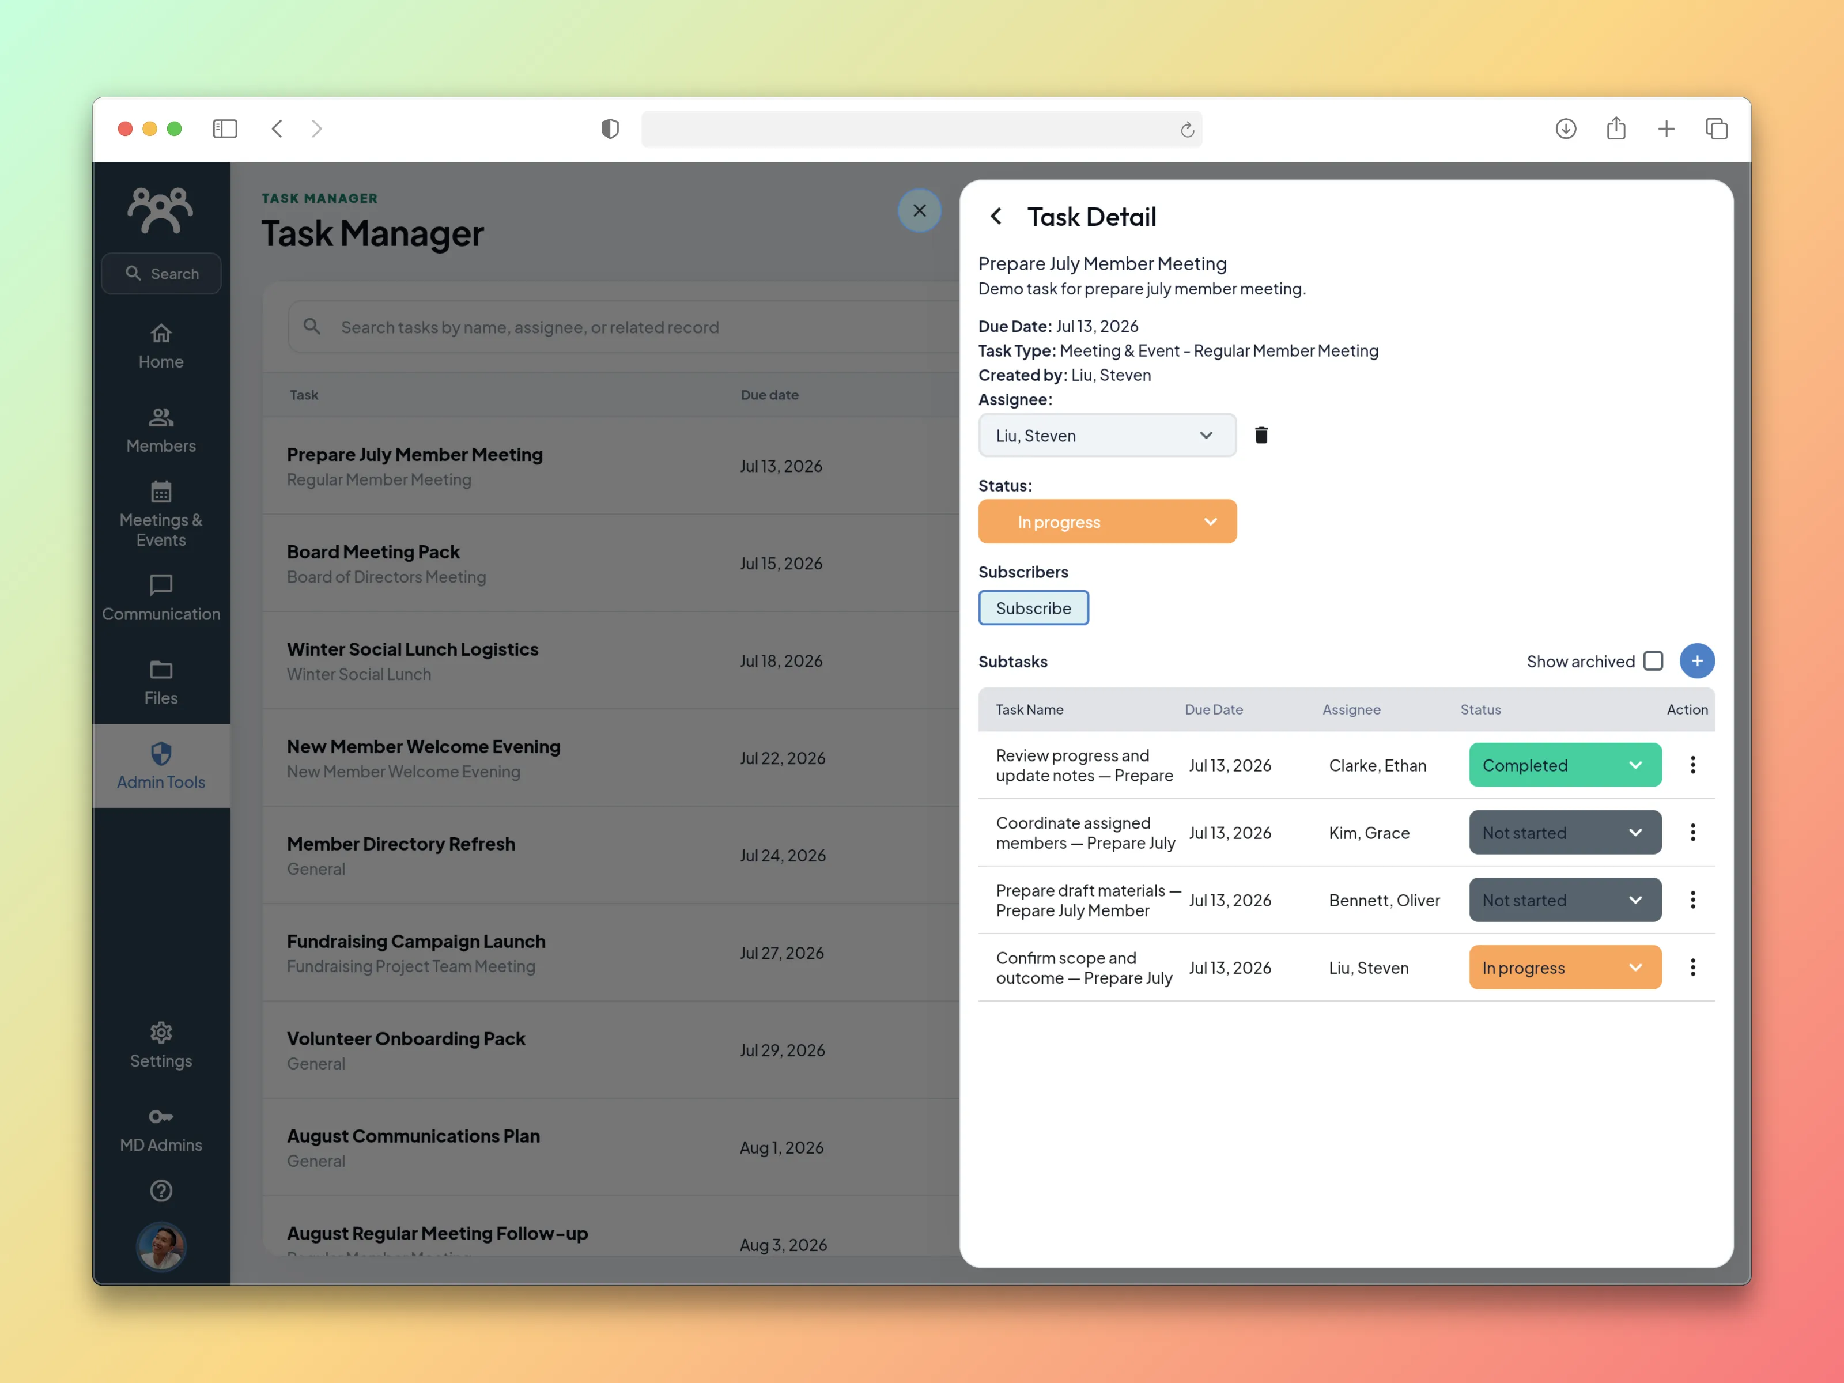Viewport: 1844px width, 1383px height.
Task: Click Clarke, Ethan assignee cell
Action: [x=1377, y=765]
